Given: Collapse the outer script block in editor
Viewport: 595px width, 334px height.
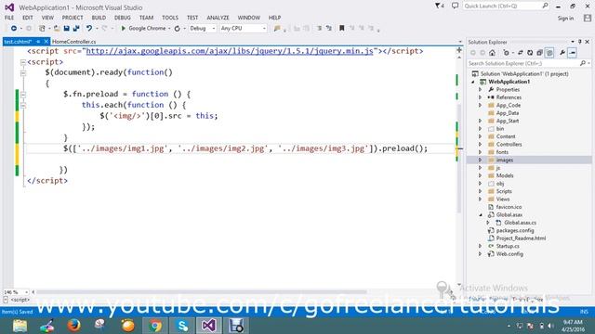Looking at the screenshot, I should (23, 62).
